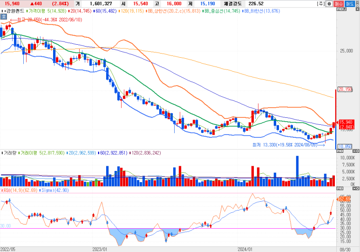Viewport: 360px width, 252px height.
Task: Click the [주] weekly period label
Action: [x=320, y=4]
